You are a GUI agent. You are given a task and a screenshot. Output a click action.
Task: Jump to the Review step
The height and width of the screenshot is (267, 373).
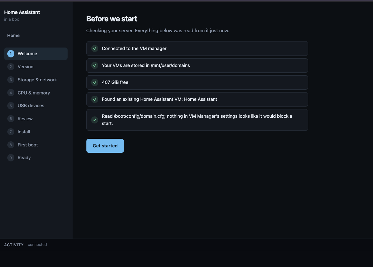click(36, 119)
